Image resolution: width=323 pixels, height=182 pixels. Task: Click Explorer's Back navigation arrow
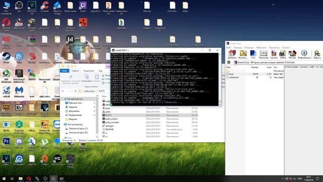[x=63, y=91]
